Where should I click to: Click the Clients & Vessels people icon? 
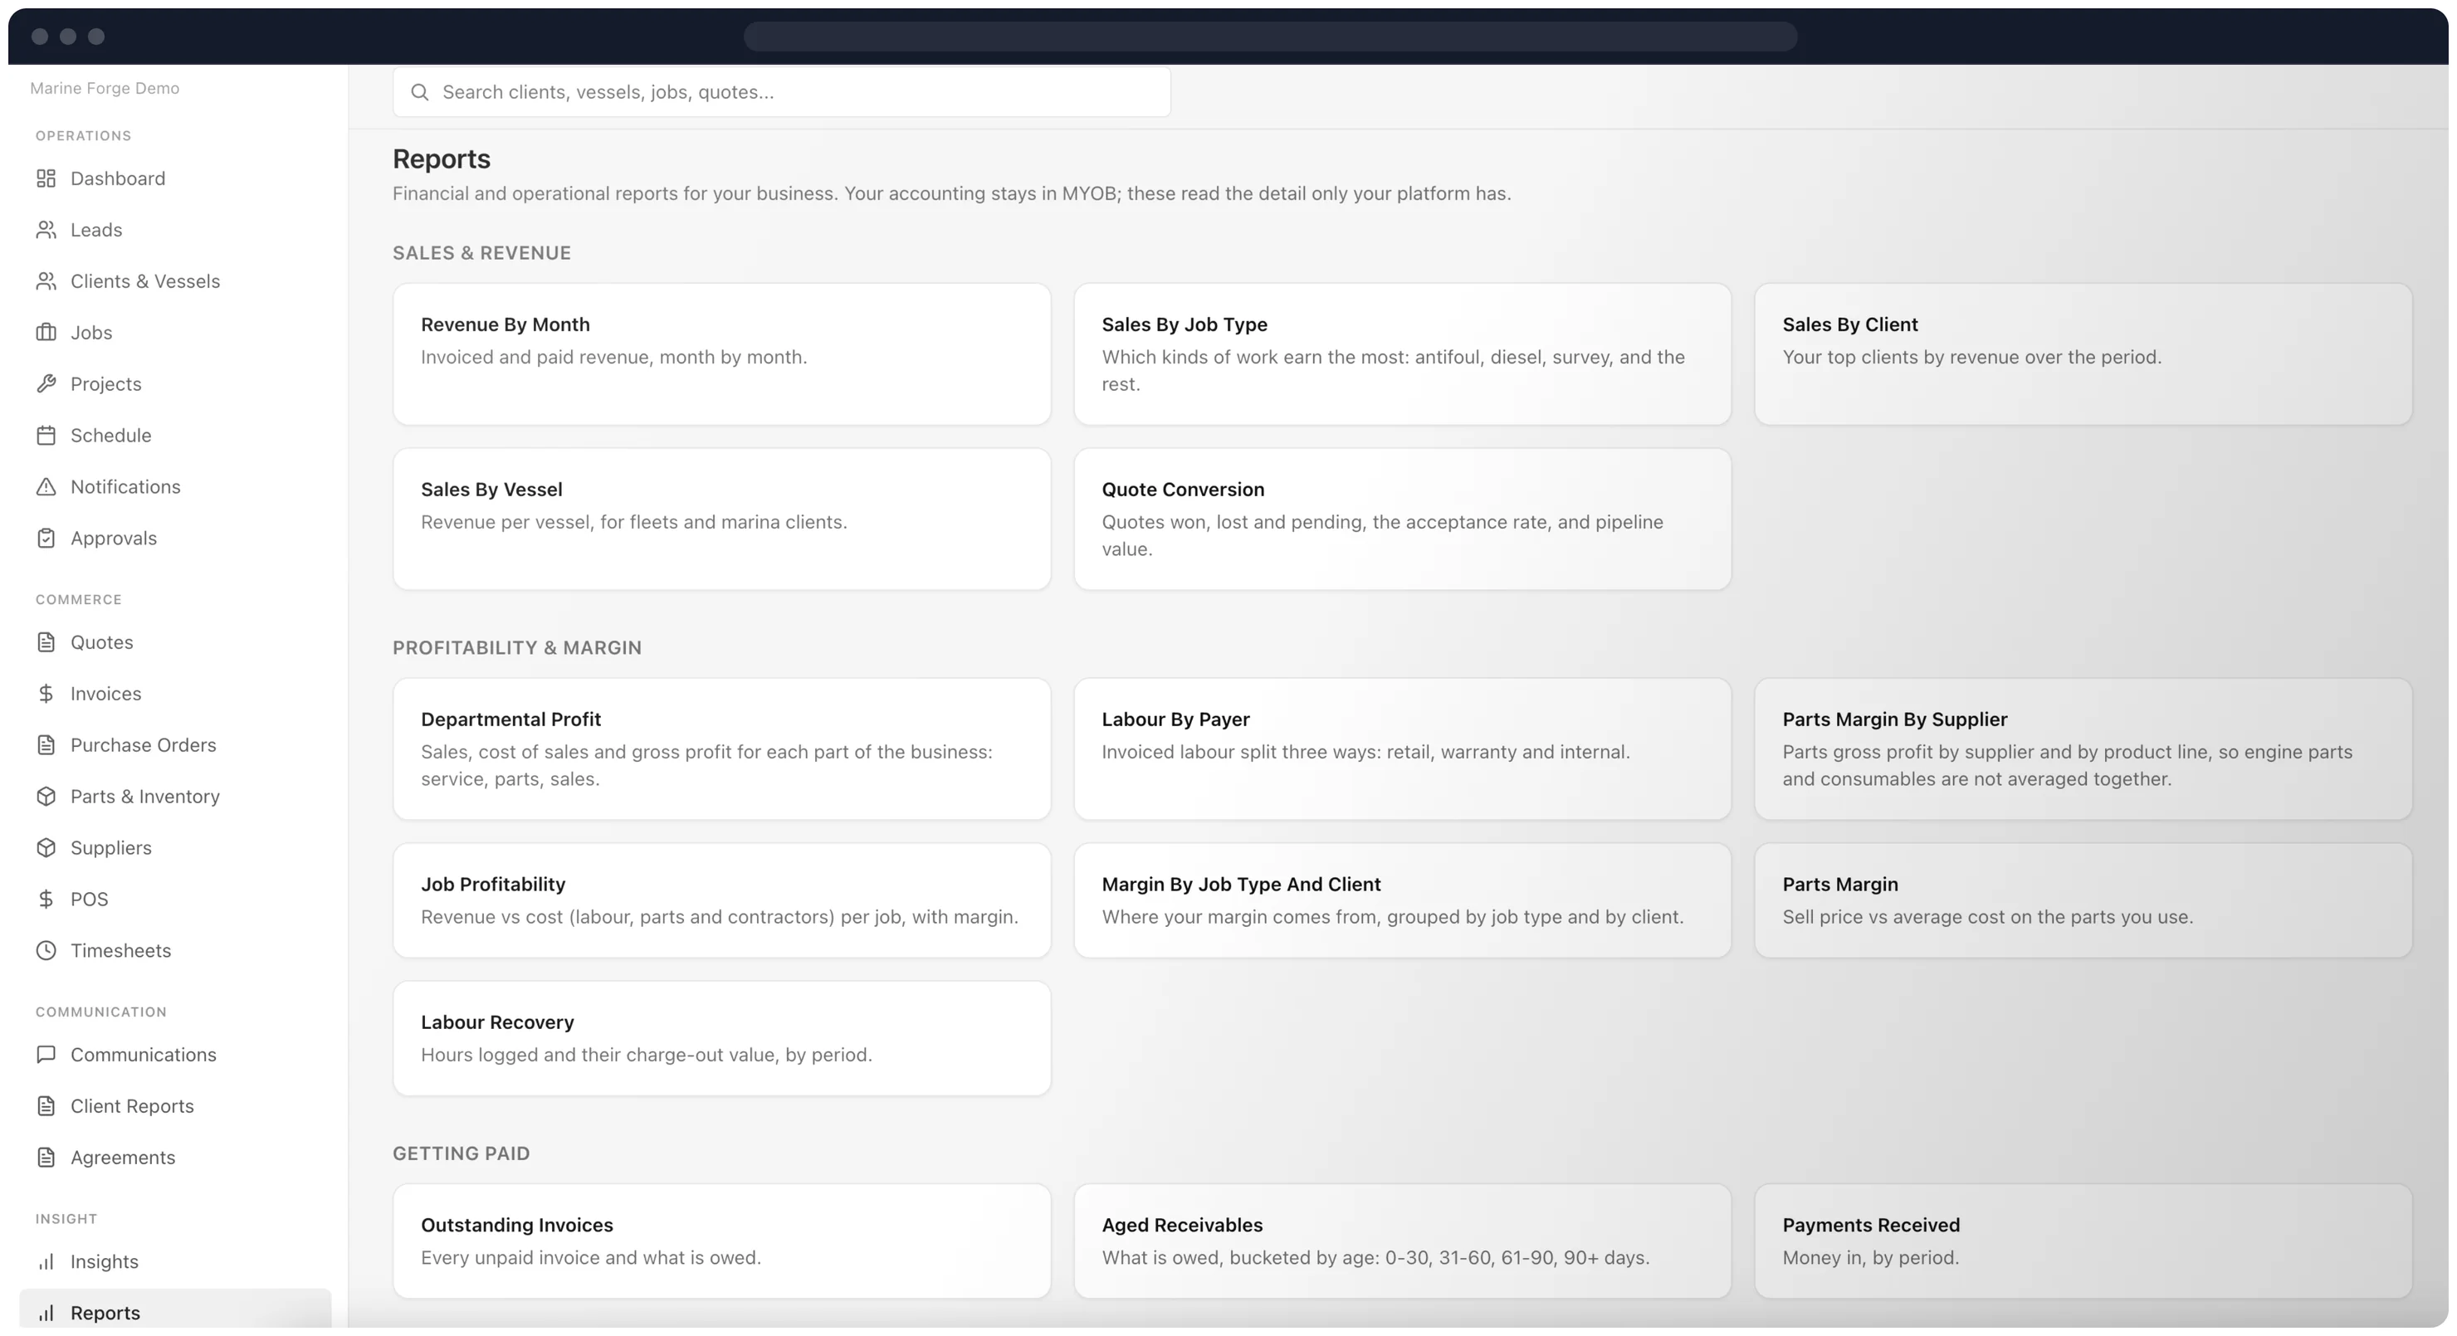click(46, 281)
